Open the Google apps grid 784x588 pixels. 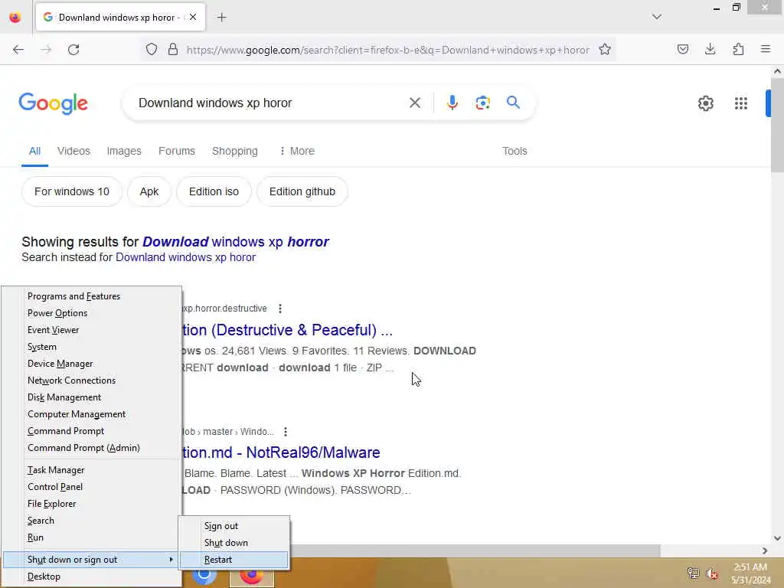pos(740,103)
